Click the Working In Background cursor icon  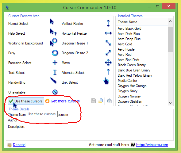tap(53, 42)
